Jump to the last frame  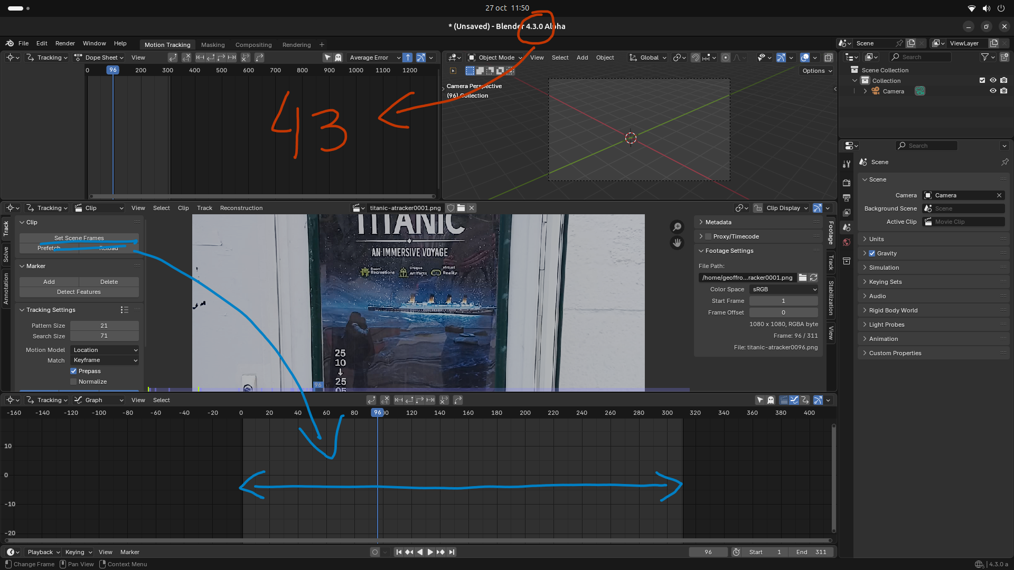pos(452,552)
